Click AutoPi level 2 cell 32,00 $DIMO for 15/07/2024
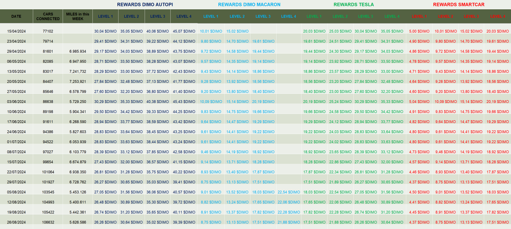 point(132,161)
